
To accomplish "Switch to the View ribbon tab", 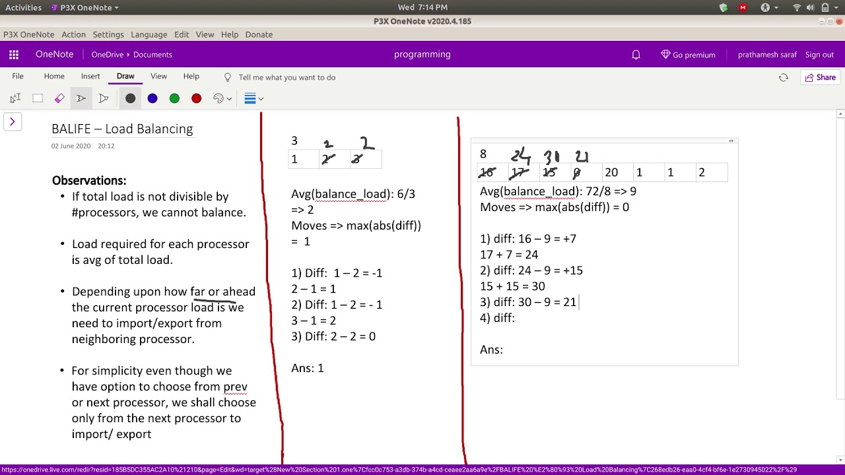I will (158, 77).
